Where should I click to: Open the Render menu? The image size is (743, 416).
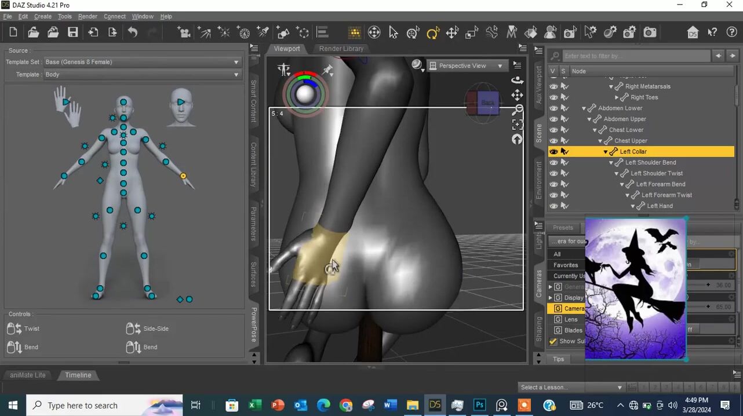(88, 16)
